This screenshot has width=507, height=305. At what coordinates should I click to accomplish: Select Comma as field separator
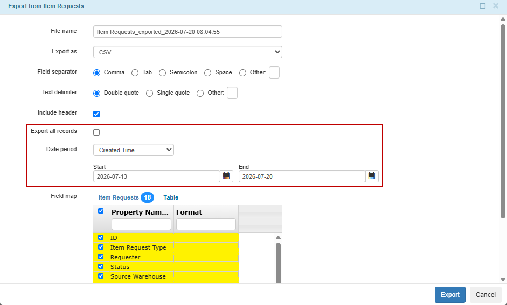click(x=96, y=73)
